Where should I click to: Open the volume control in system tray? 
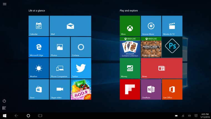pyautogui.click(x=189, y=115)
